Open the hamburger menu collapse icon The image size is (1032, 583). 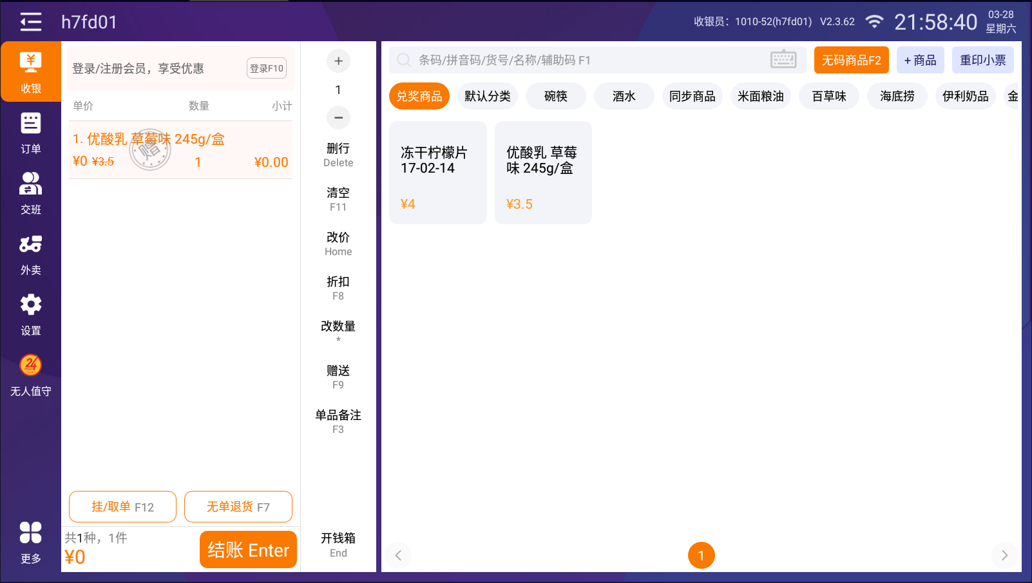[x=30, y=22]
